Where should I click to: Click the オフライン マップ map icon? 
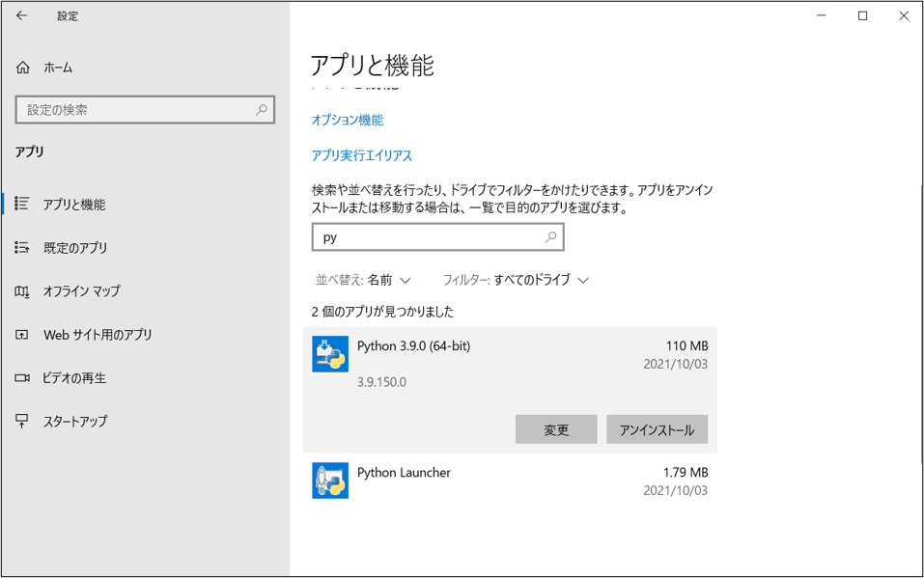click(22, 291)
